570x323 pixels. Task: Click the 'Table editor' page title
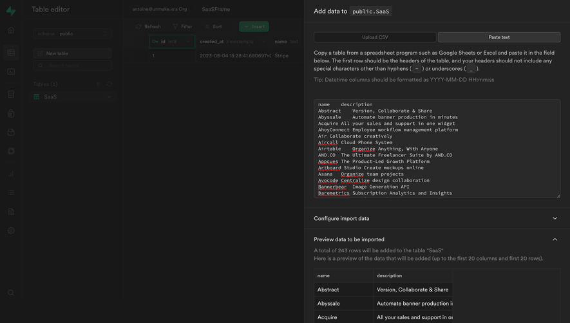click(x=50, y=10)
